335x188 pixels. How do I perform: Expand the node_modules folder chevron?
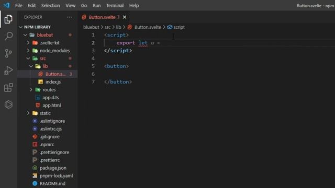[28, 51]
